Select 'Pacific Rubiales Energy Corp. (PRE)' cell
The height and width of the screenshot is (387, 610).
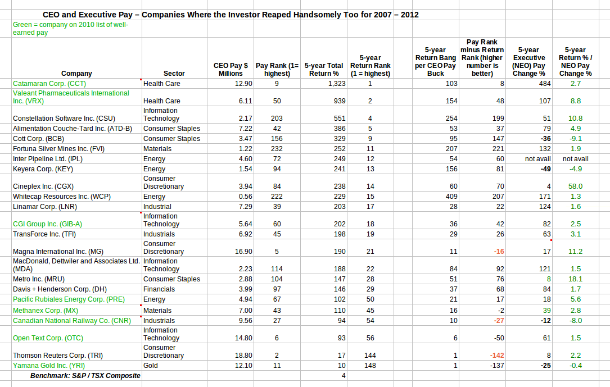pyautogui.click(x=76, y=299)
